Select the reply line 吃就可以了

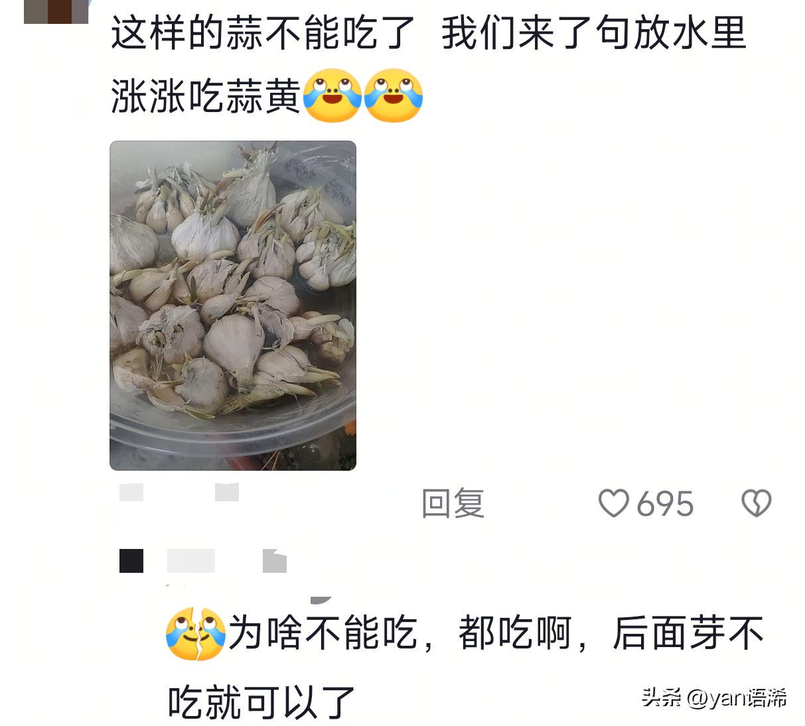pos(262,702)
